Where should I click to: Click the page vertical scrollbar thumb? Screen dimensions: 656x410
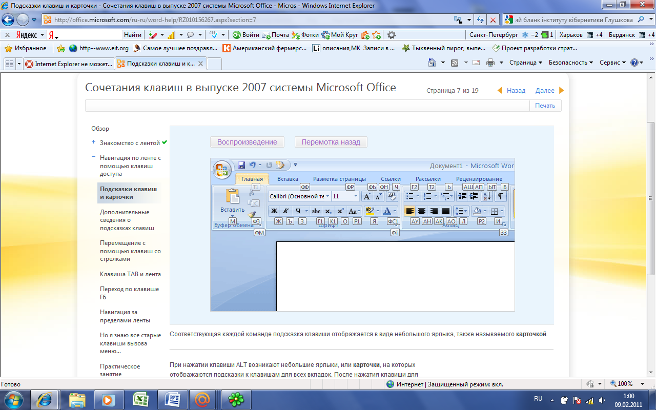pyautogui.click(x=651, y=198)
